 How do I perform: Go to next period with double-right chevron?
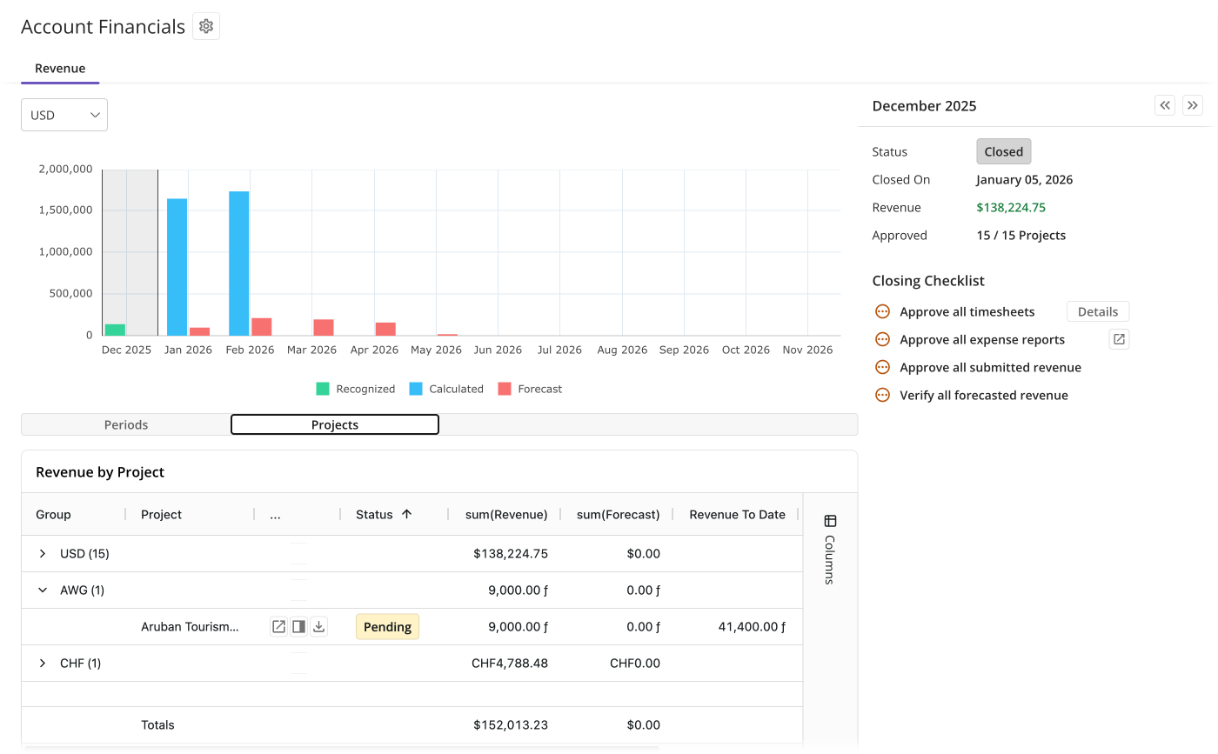tap(1193, 104)
